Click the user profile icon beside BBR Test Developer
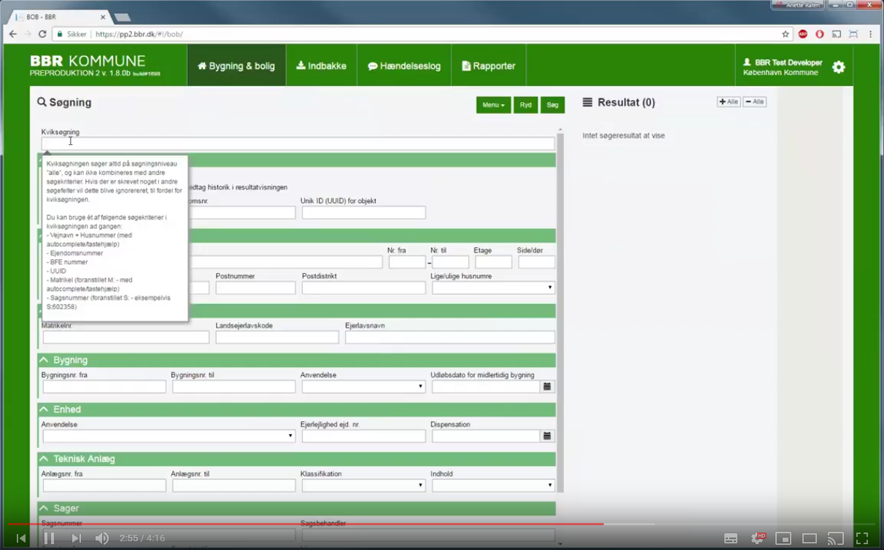884x550 pixels. [x=747, y=63]
